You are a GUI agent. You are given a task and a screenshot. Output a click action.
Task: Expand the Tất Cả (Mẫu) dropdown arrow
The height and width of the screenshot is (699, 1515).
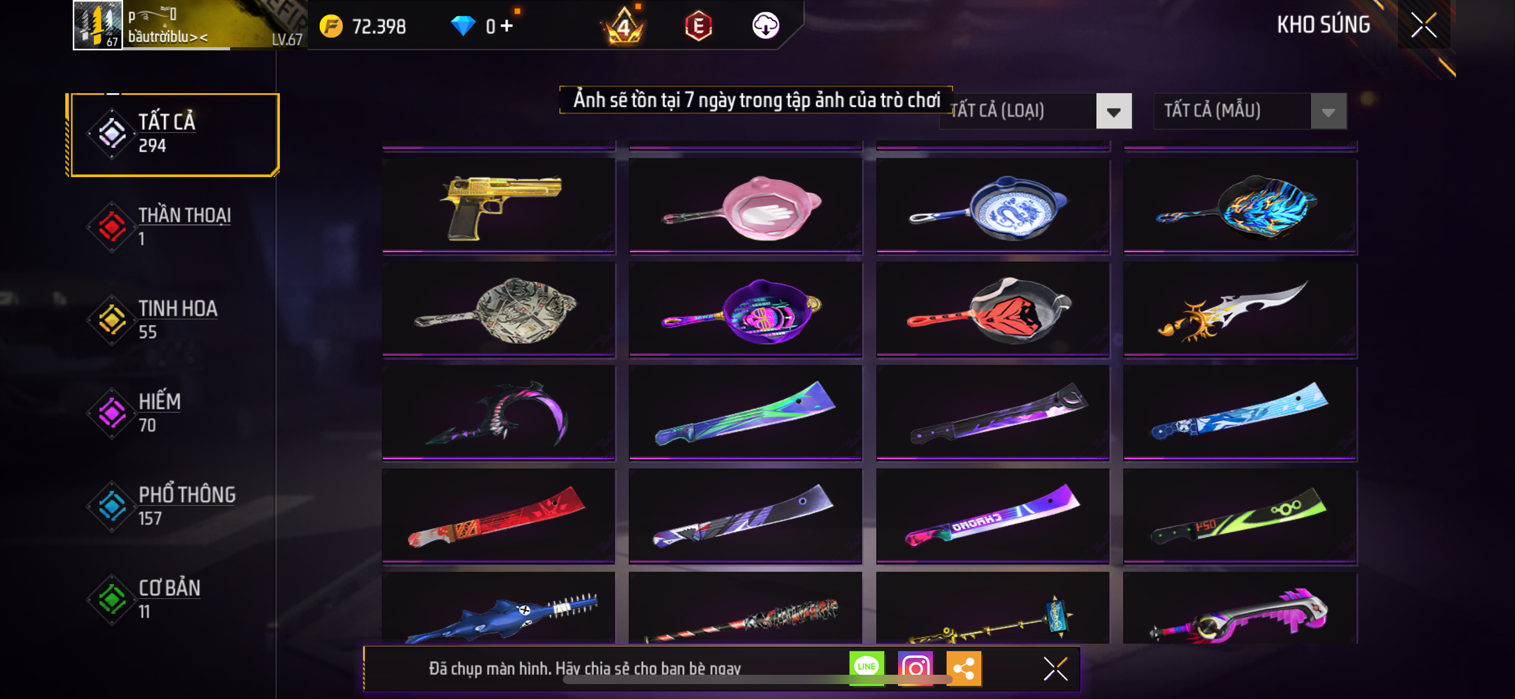coord(1328,111)
